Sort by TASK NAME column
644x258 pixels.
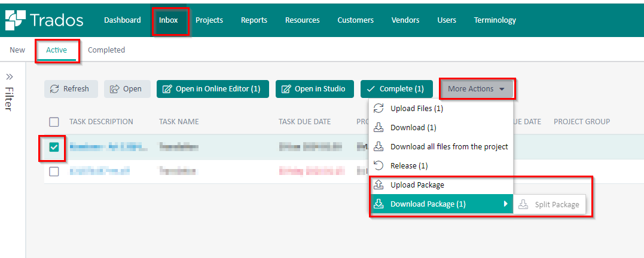179,122
